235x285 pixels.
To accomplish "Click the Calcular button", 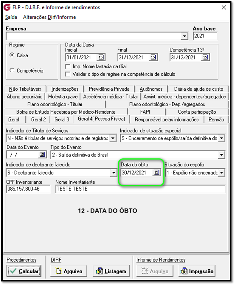I will (x=24, y=271).
